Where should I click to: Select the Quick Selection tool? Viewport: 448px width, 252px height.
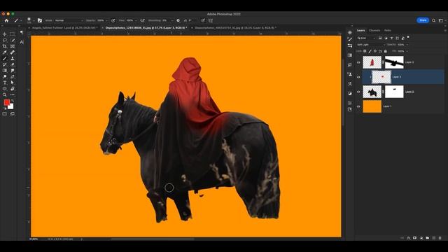click(x=13, y=41)
